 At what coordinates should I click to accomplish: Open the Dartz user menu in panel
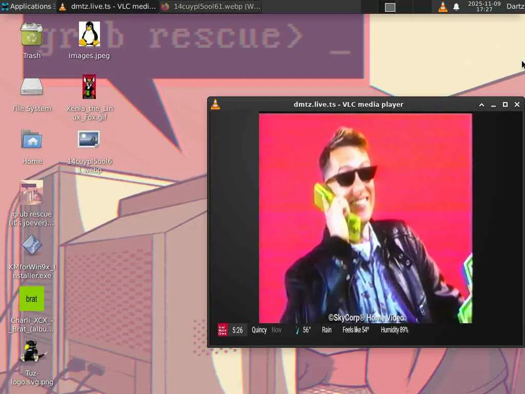pyautogui.click(x=515, y=6)
